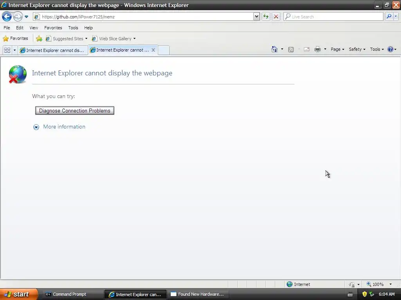Open the Windows start button
Screen dimensions: 401x300
point(18,294)
